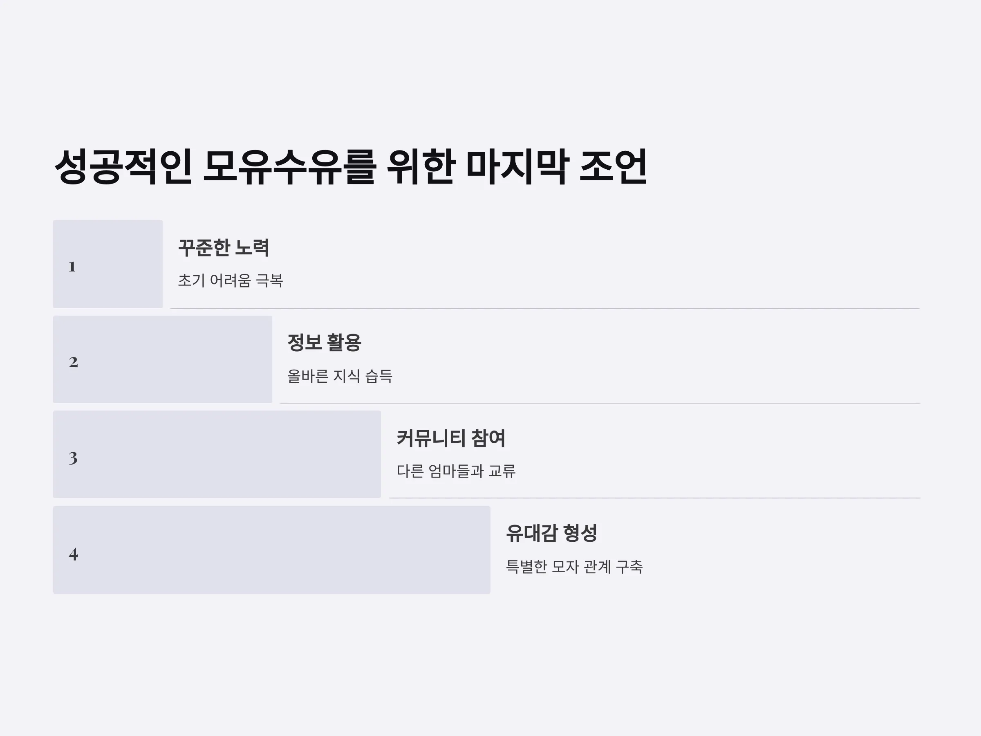Select the number 2 block
Viewport: 981px width, 736px height.
pyautogui.click(x=163, y=359)
